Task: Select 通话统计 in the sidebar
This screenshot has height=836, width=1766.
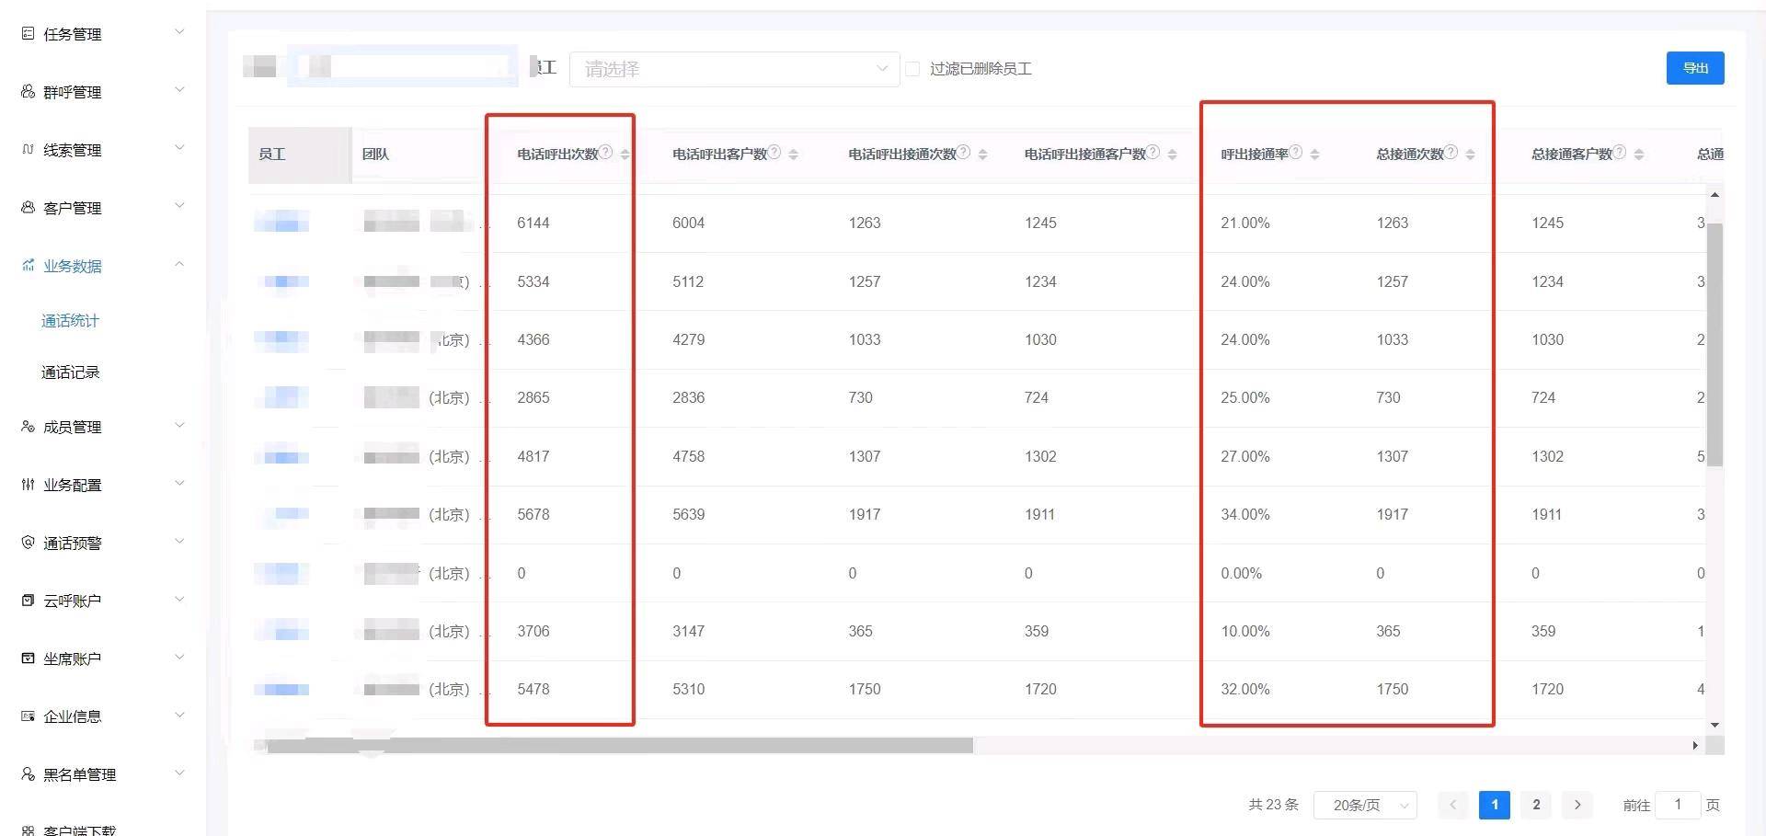Action: pos(71,321)
